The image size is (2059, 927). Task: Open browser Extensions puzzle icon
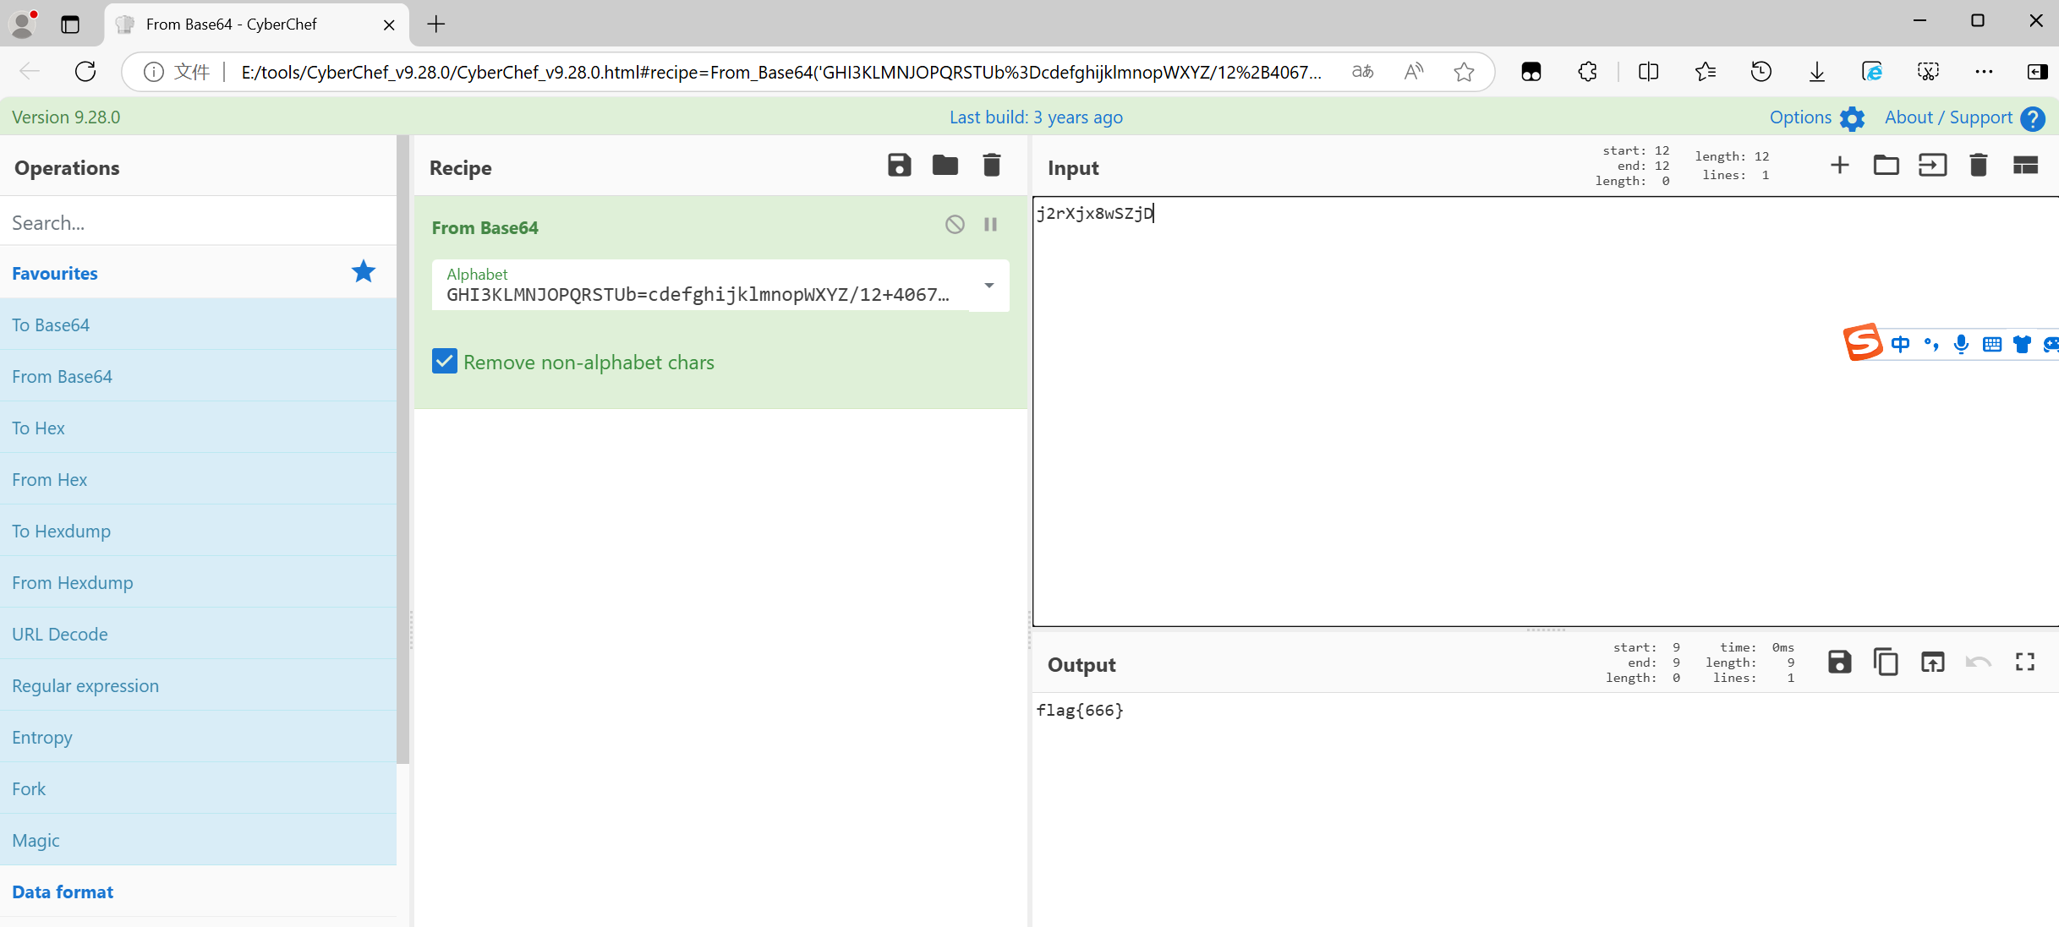(x=1587, y=72)
